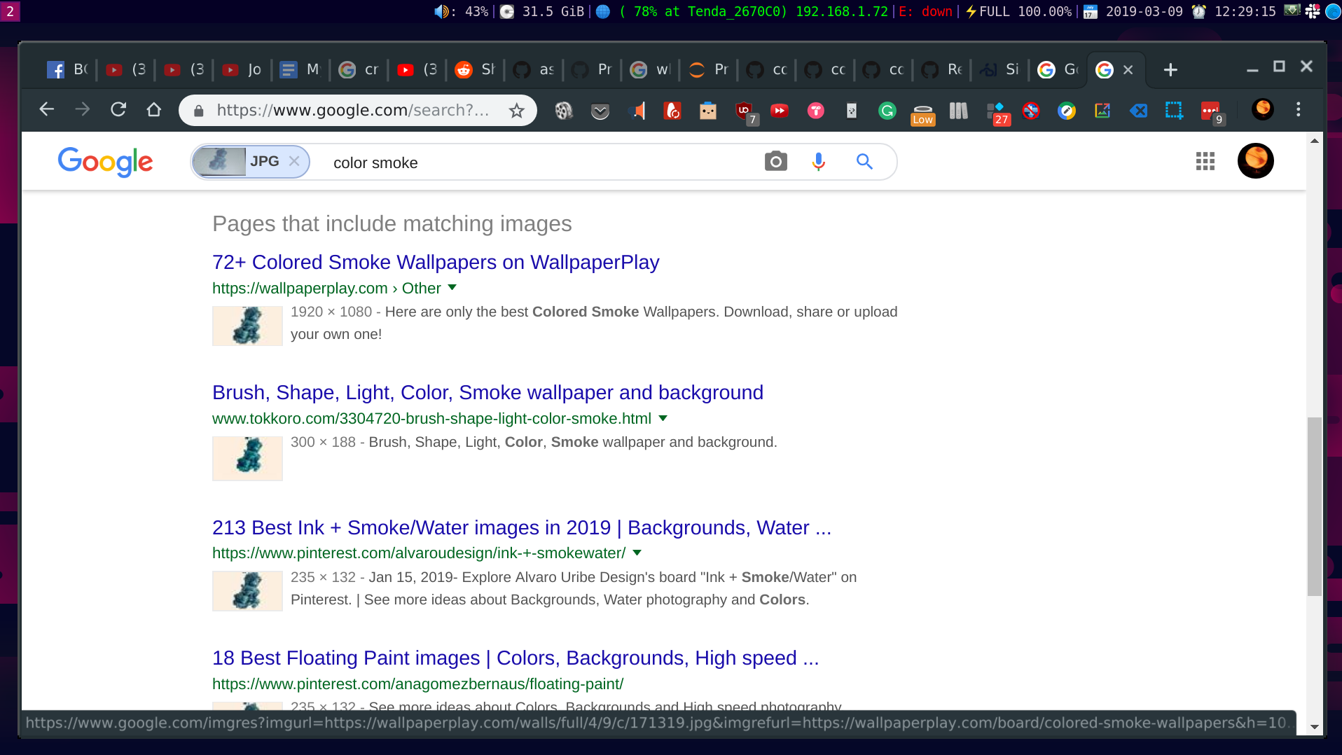Bookmark this page with the star icon
This screenshot has width=1342, height=755.
[516, 110]
